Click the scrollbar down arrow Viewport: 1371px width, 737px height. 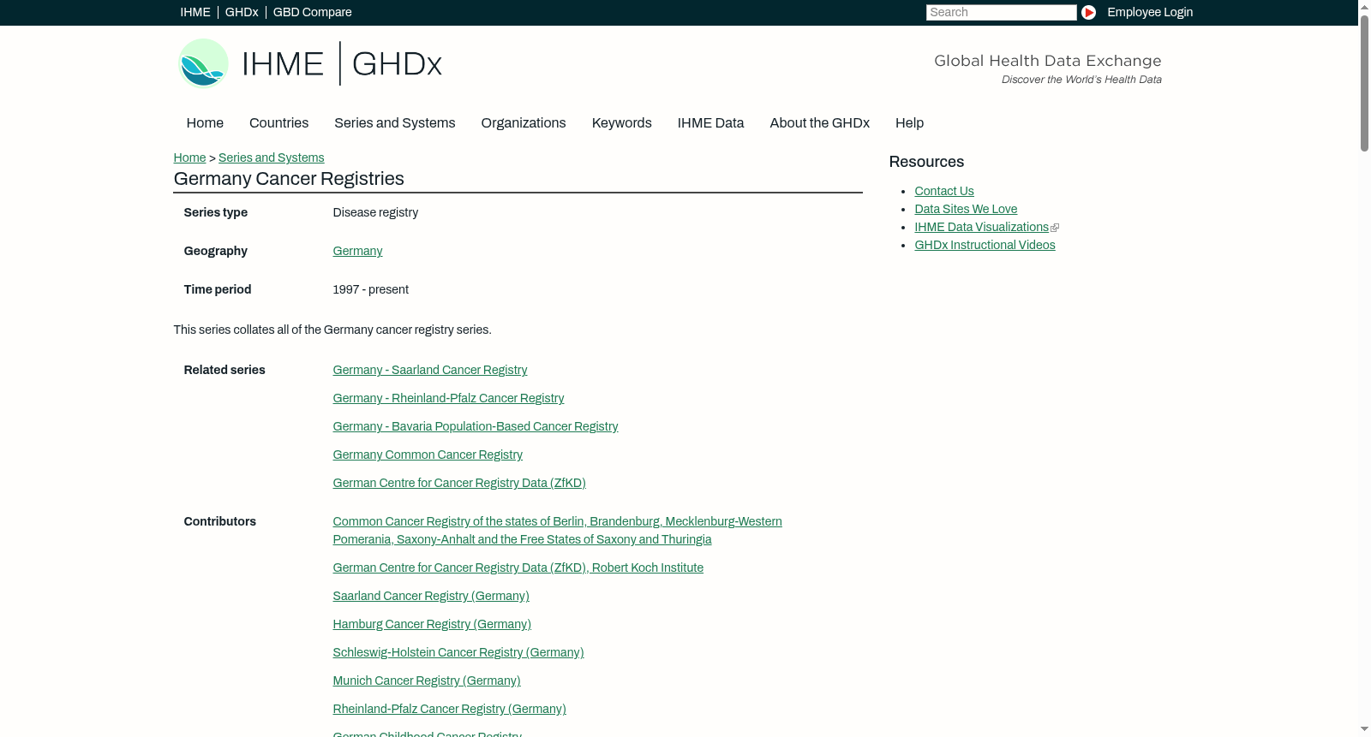pos(1364,730)
